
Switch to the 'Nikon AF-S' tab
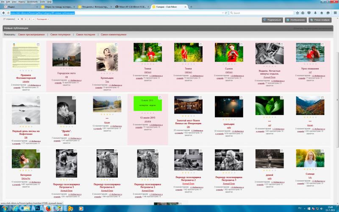[132, 7]
